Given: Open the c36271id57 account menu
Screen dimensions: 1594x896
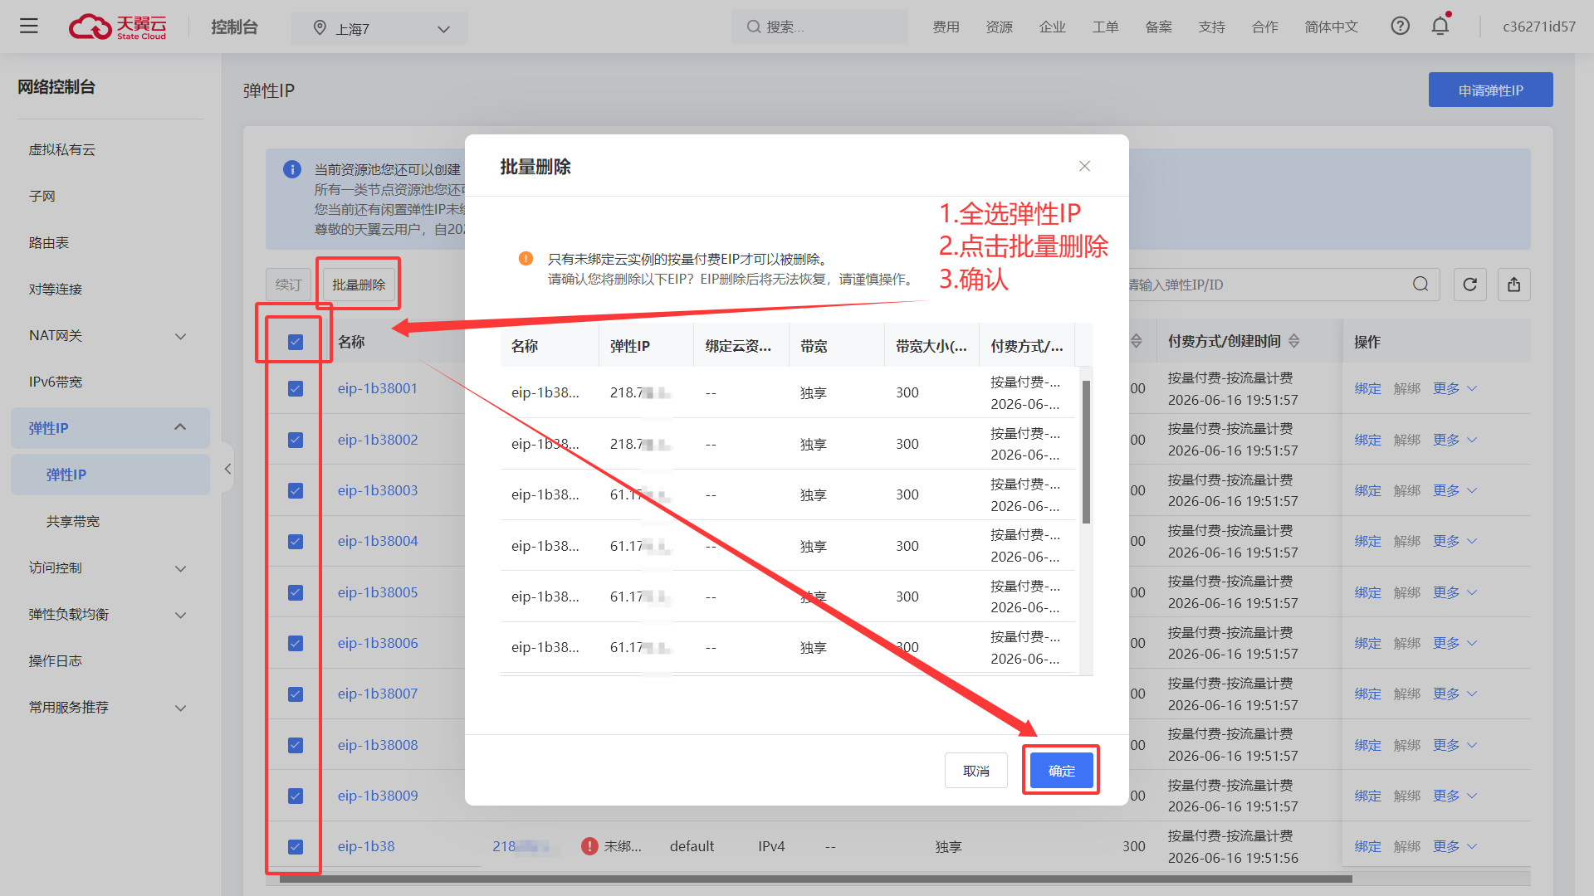Looking at the screenshot, I should pyautogui.click(x=1538, y=27).
